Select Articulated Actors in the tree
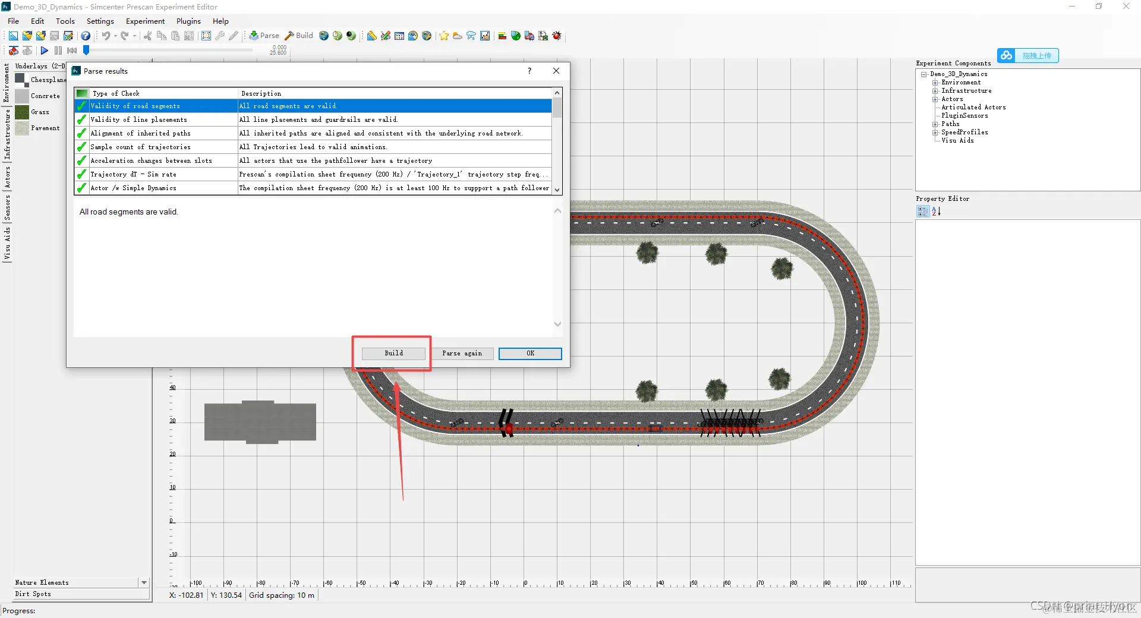The image size is (1141, 618). [973, 108]
